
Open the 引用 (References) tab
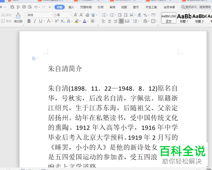tap(100, 7)
